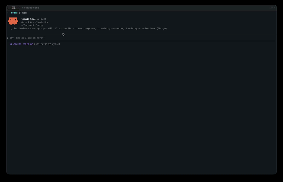This screenshot has height=182, width=283.
Task: Click the Claude Code mascot logo
Action: tap(13, 21)
